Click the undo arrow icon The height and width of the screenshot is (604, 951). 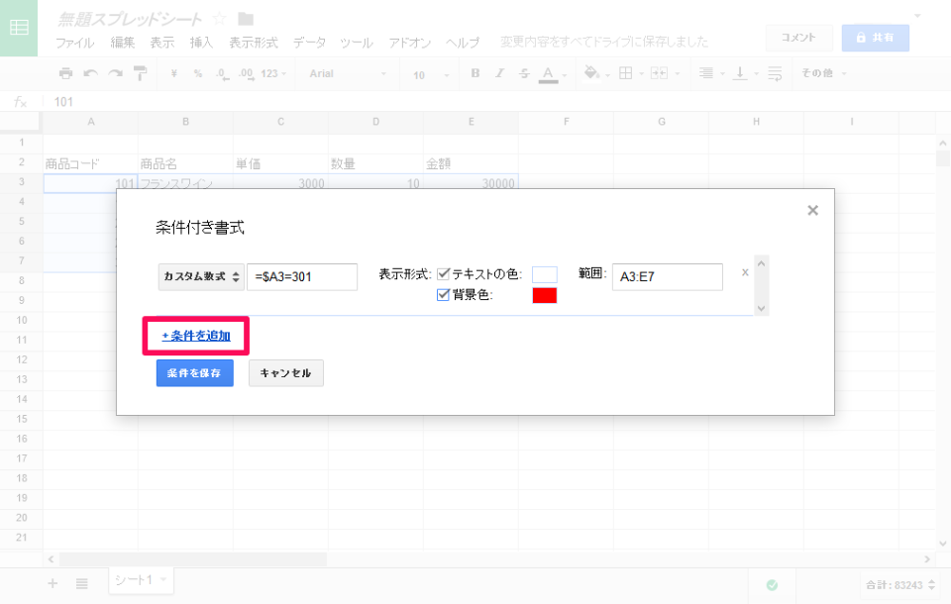[91, 73]
